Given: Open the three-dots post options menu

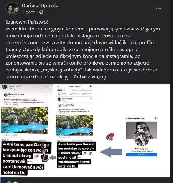Looking at the screenshot, I should tap(159, 8).
